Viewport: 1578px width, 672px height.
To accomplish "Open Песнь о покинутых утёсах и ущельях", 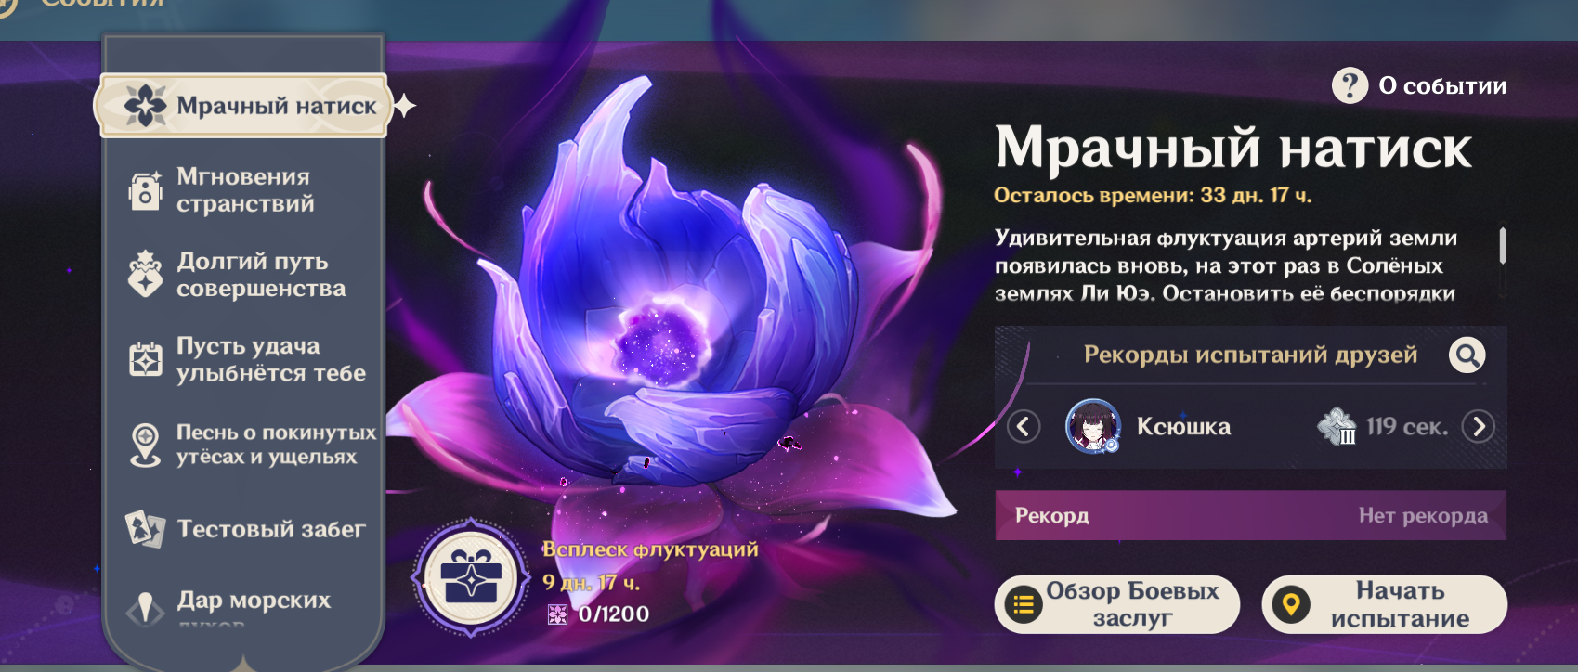I will coord(243,445).
